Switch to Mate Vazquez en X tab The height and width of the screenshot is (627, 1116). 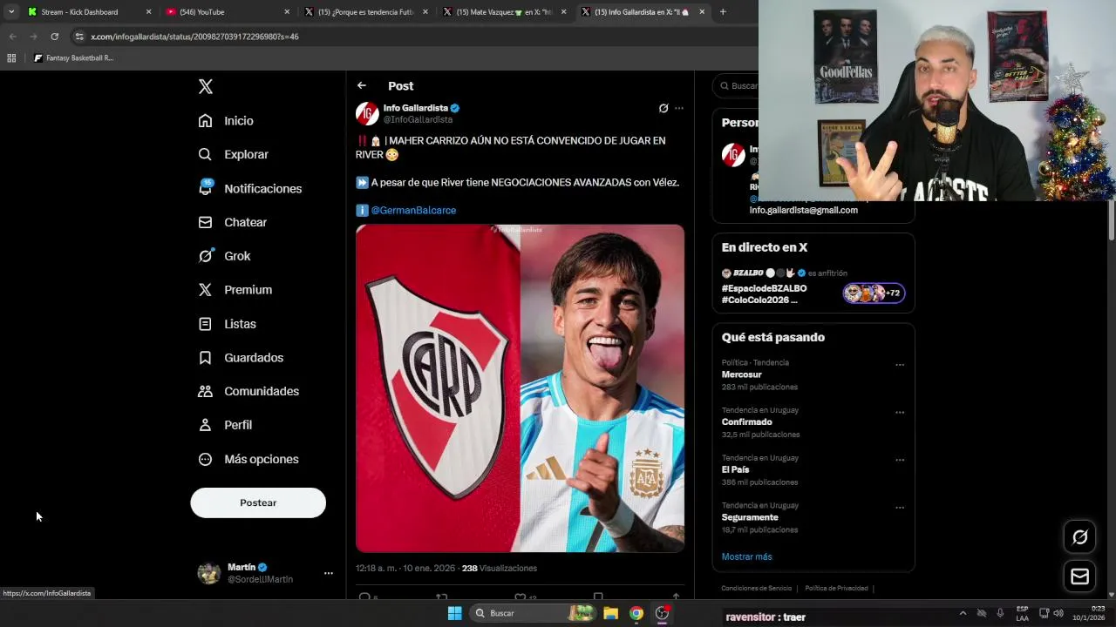(504, 12)
